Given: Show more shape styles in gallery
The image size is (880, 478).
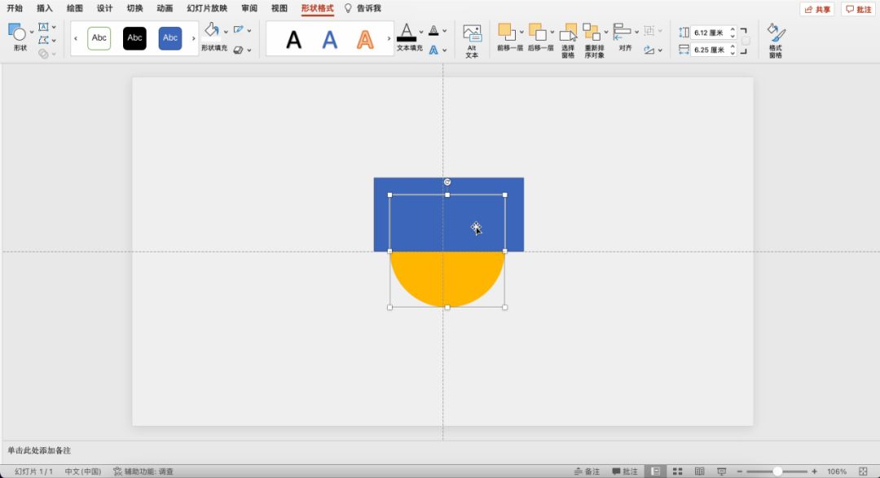Looking at the screenshot, I should [194, 39].
